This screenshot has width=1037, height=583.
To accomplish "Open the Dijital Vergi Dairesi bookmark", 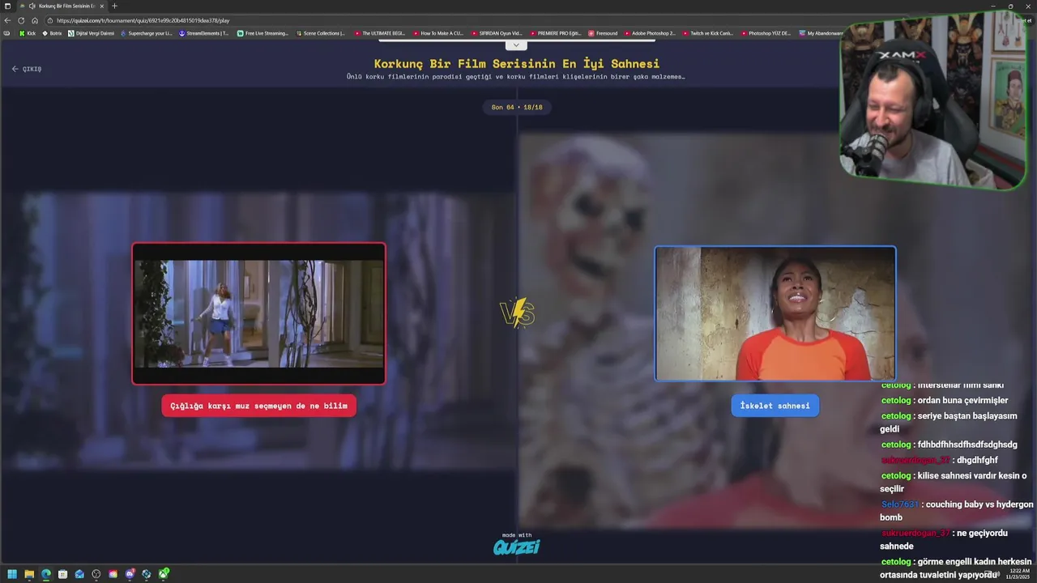I will 92,33.
